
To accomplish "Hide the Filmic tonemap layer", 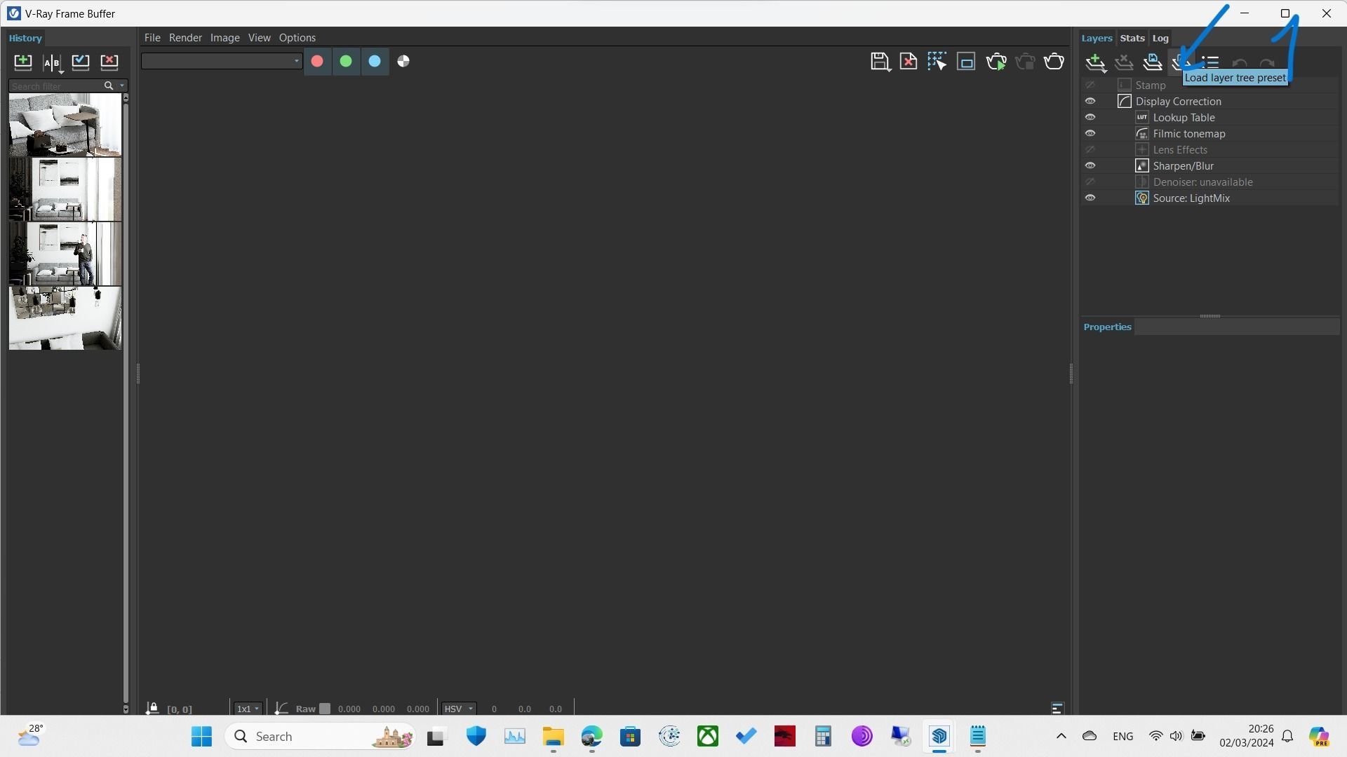I will click(x=1090, y=134).
